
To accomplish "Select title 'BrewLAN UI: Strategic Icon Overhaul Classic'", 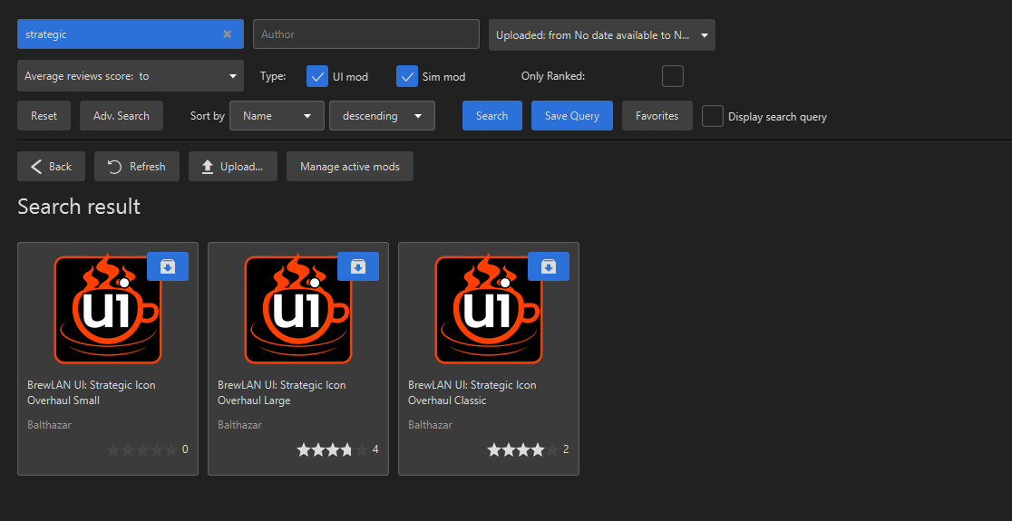I will [x=472, y=392].
